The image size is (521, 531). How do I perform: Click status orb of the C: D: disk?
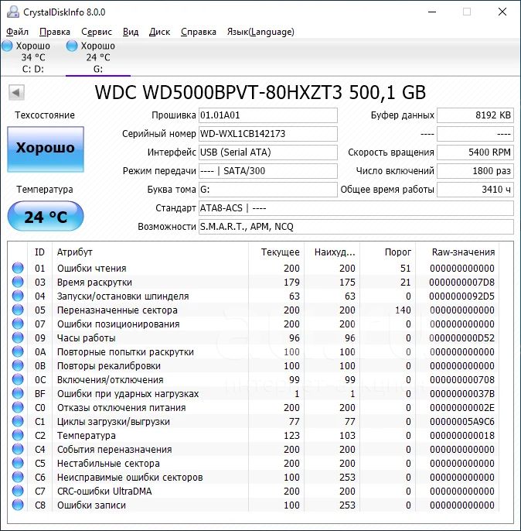7,46
